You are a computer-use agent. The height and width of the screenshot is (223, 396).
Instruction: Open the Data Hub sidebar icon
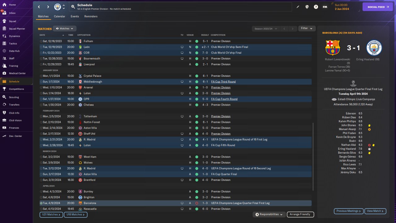click(4, 51)
